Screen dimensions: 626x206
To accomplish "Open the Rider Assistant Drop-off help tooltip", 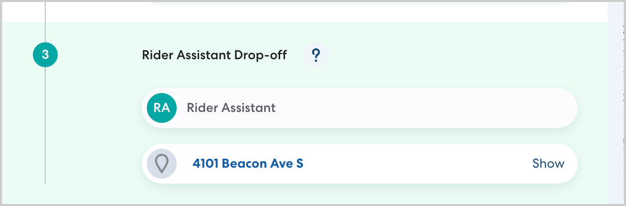I will (315, 55).
